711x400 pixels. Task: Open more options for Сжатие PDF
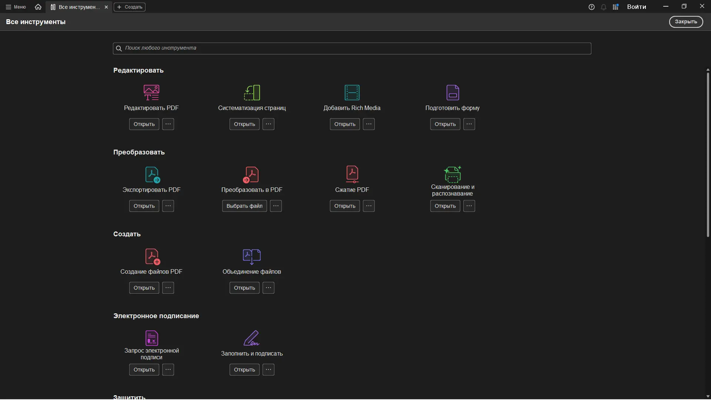pos(369,206)
